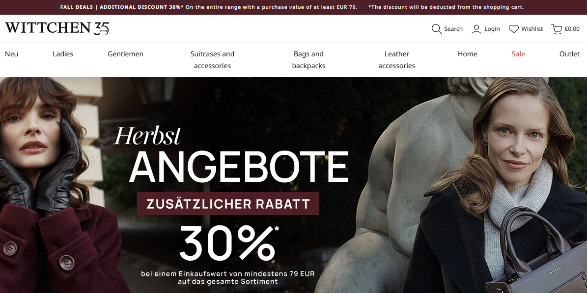Open Suitcases and accessories menu
This screenshot has width=587, height=293.
click(x=212, y=60)
